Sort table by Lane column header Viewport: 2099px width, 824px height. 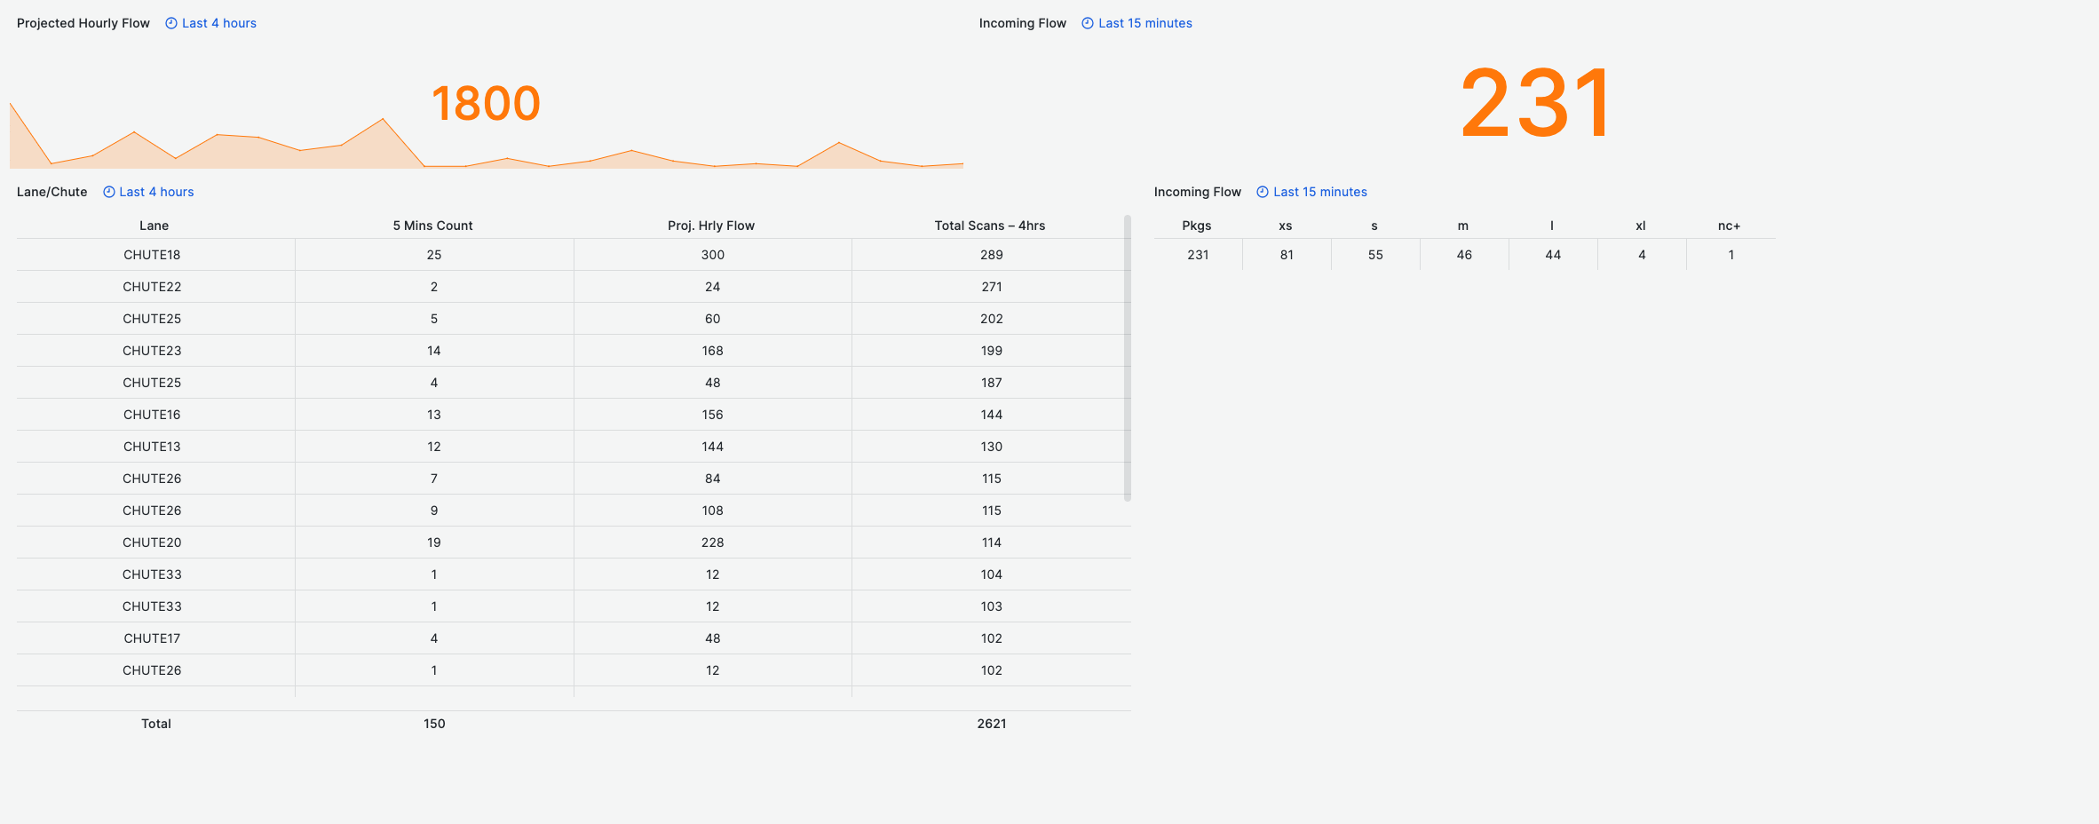point(154,226)
